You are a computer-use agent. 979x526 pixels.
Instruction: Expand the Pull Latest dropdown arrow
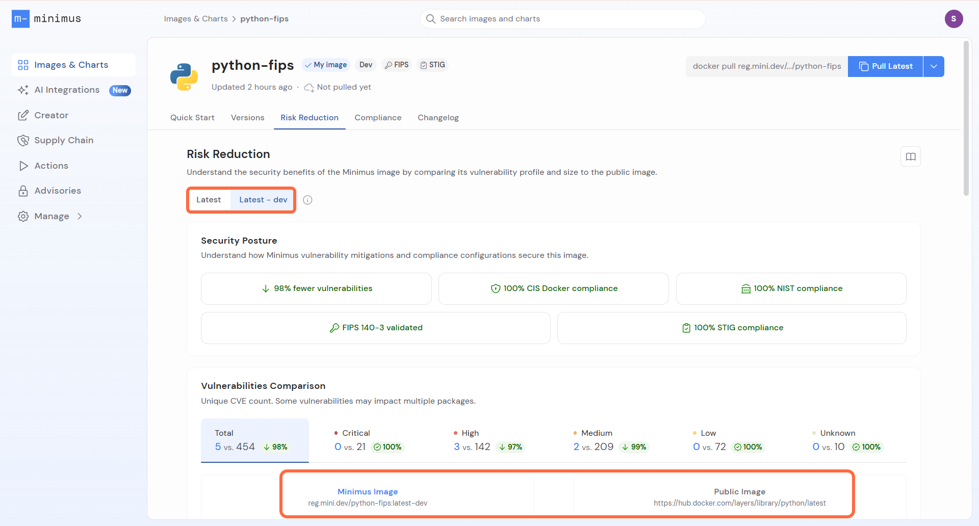click(934, 66)
